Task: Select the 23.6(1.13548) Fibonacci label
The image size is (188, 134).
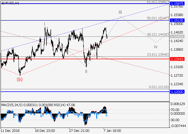Action: [x=157, y=55]
